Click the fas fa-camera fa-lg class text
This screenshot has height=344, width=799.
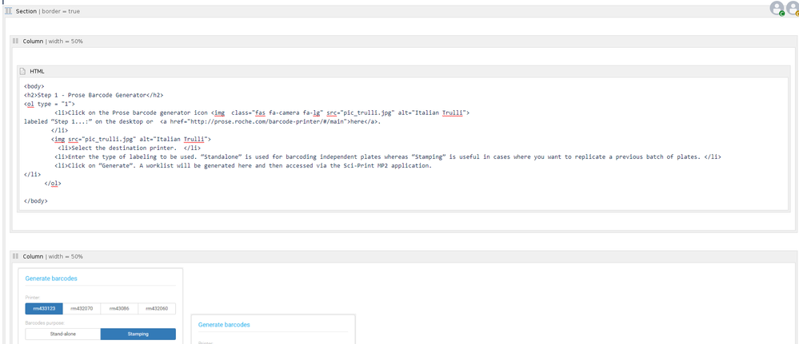286,113
